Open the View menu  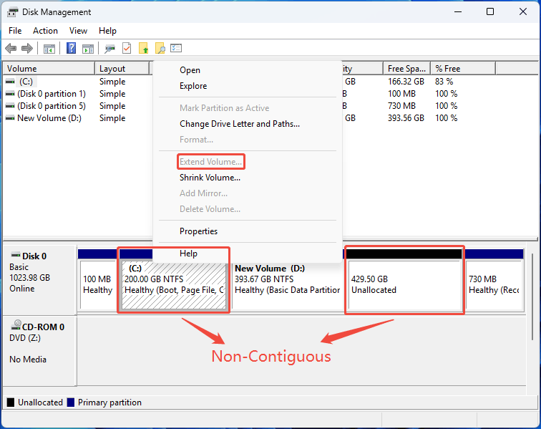pos(78,31)
